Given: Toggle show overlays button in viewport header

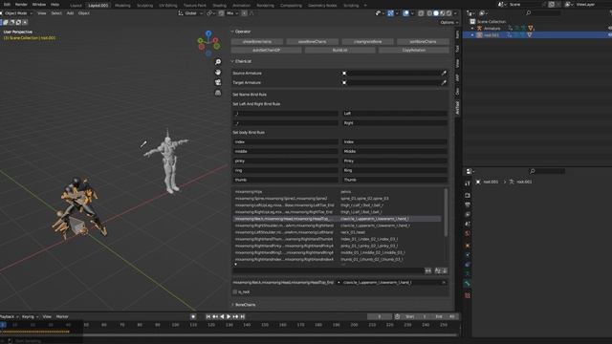Looking at the screenshot, I should click(405, 13).
